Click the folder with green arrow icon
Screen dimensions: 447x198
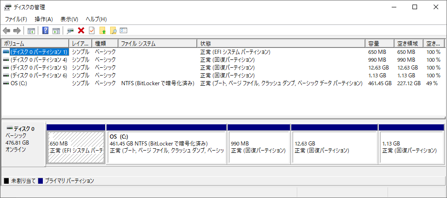102,30
